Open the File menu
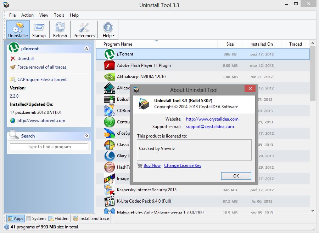 12,15
